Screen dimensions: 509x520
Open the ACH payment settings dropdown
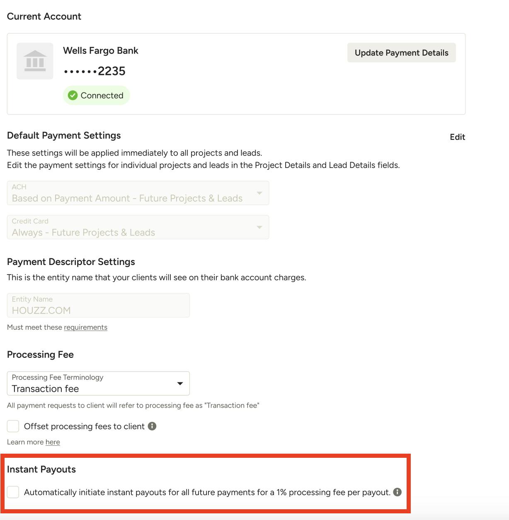[x=138, y=193]
